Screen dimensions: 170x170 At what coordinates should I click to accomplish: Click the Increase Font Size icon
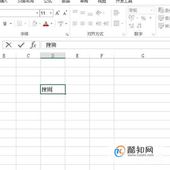58,13
